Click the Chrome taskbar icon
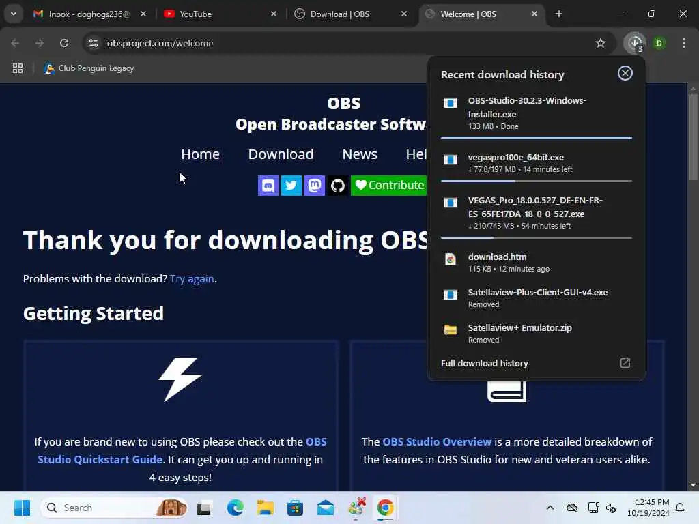 click(x=386, y=508)
